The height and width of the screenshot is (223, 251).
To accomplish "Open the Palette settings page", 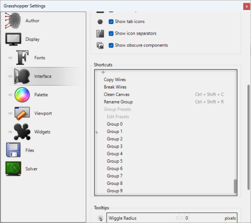I will [x=41, y=95].
